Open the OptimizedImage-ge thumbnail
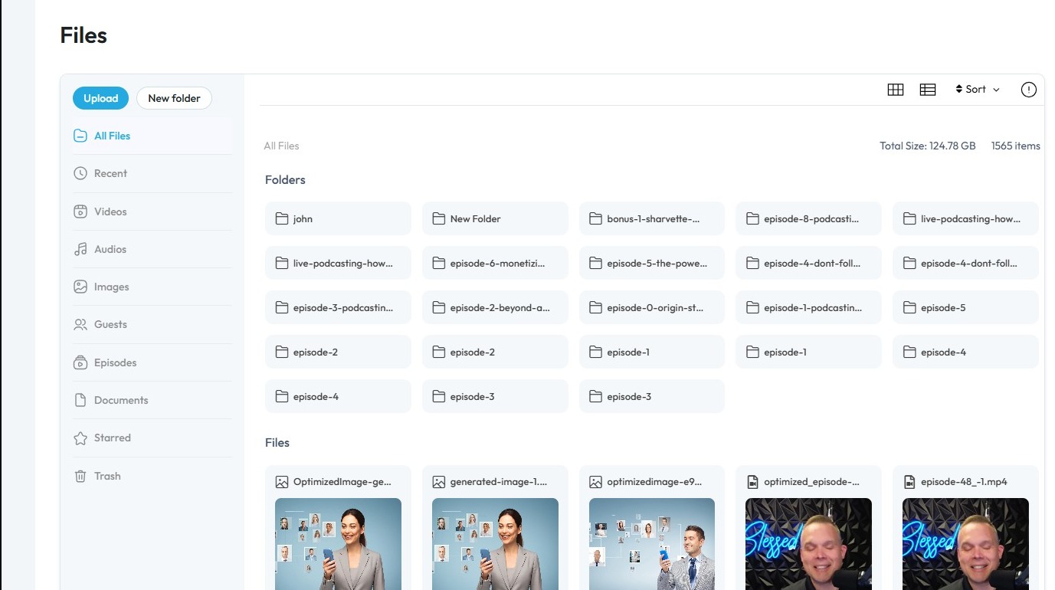The width and height of the screenshot is (1055, 590). (338, 544)
